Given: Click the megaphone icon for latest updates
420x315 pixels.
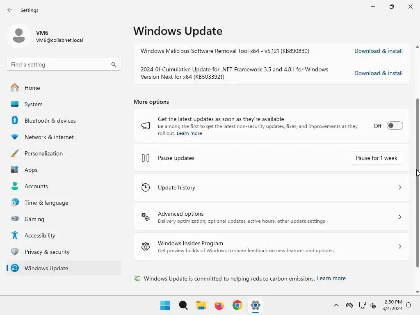Looking at the screenshot, I should [x=146, y=126].
